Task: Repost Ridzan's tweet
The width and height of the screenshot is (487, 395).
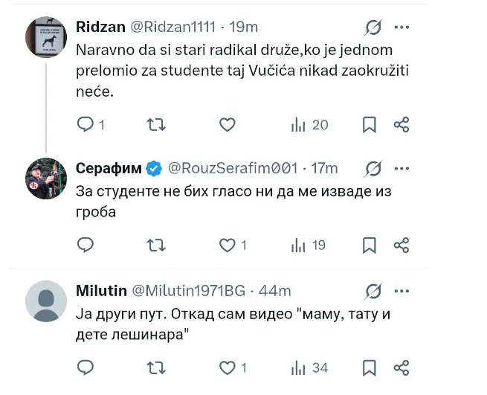Action: 156,125
